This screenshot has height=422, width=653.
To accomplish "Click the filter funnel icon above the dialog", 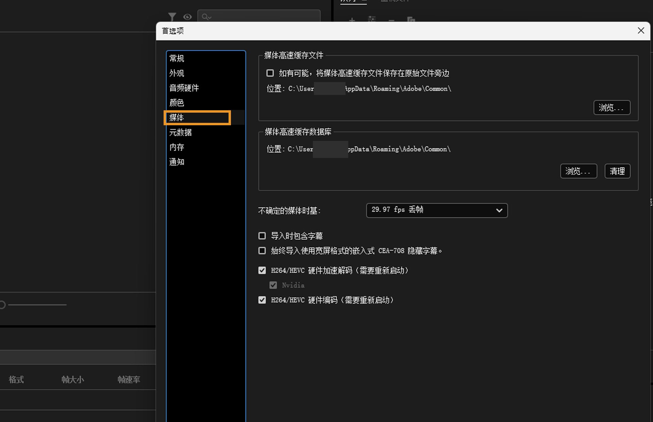I will [172, 17].
